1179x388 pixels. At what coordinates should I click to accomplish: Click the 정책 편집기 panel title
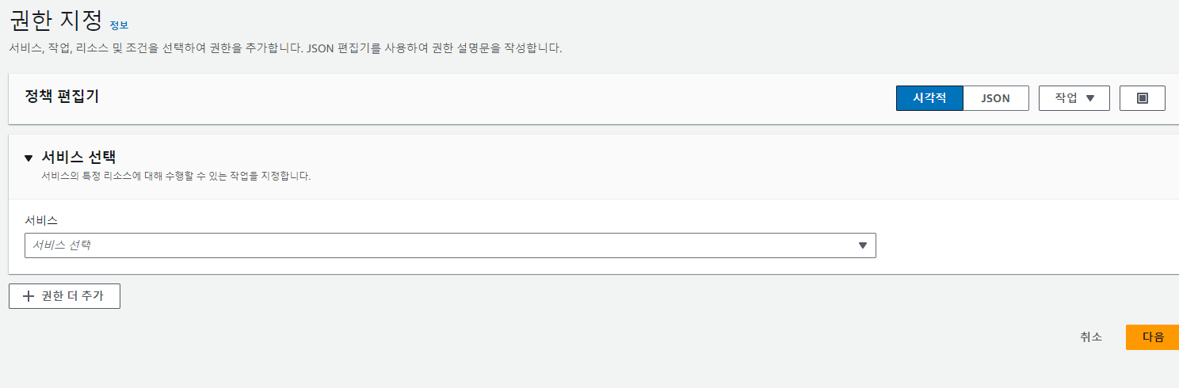click(x=62, y=96)
